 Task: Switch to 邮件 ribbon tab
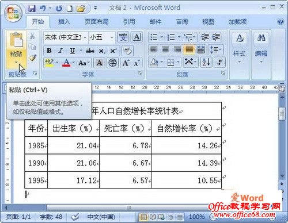156,22
